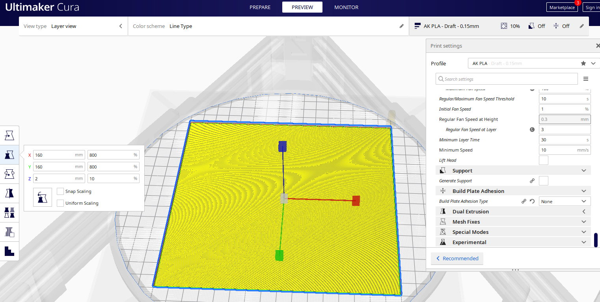Click the support Off icon in summary bar
Image resolution: width=600 pixels, height=302 pixels.
[531, 26]
